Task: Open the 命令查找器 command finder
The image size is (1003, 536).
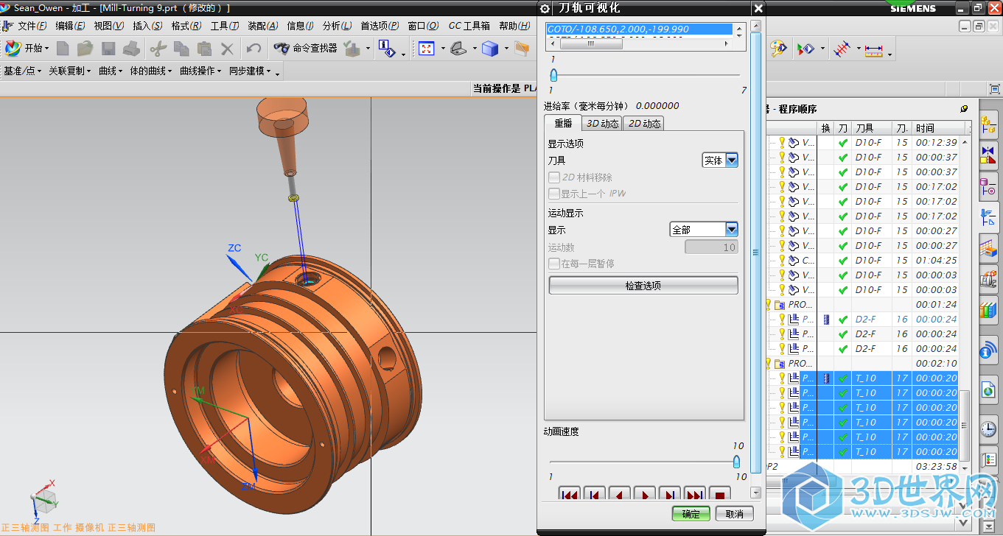Action: click(x=305, y=49)
